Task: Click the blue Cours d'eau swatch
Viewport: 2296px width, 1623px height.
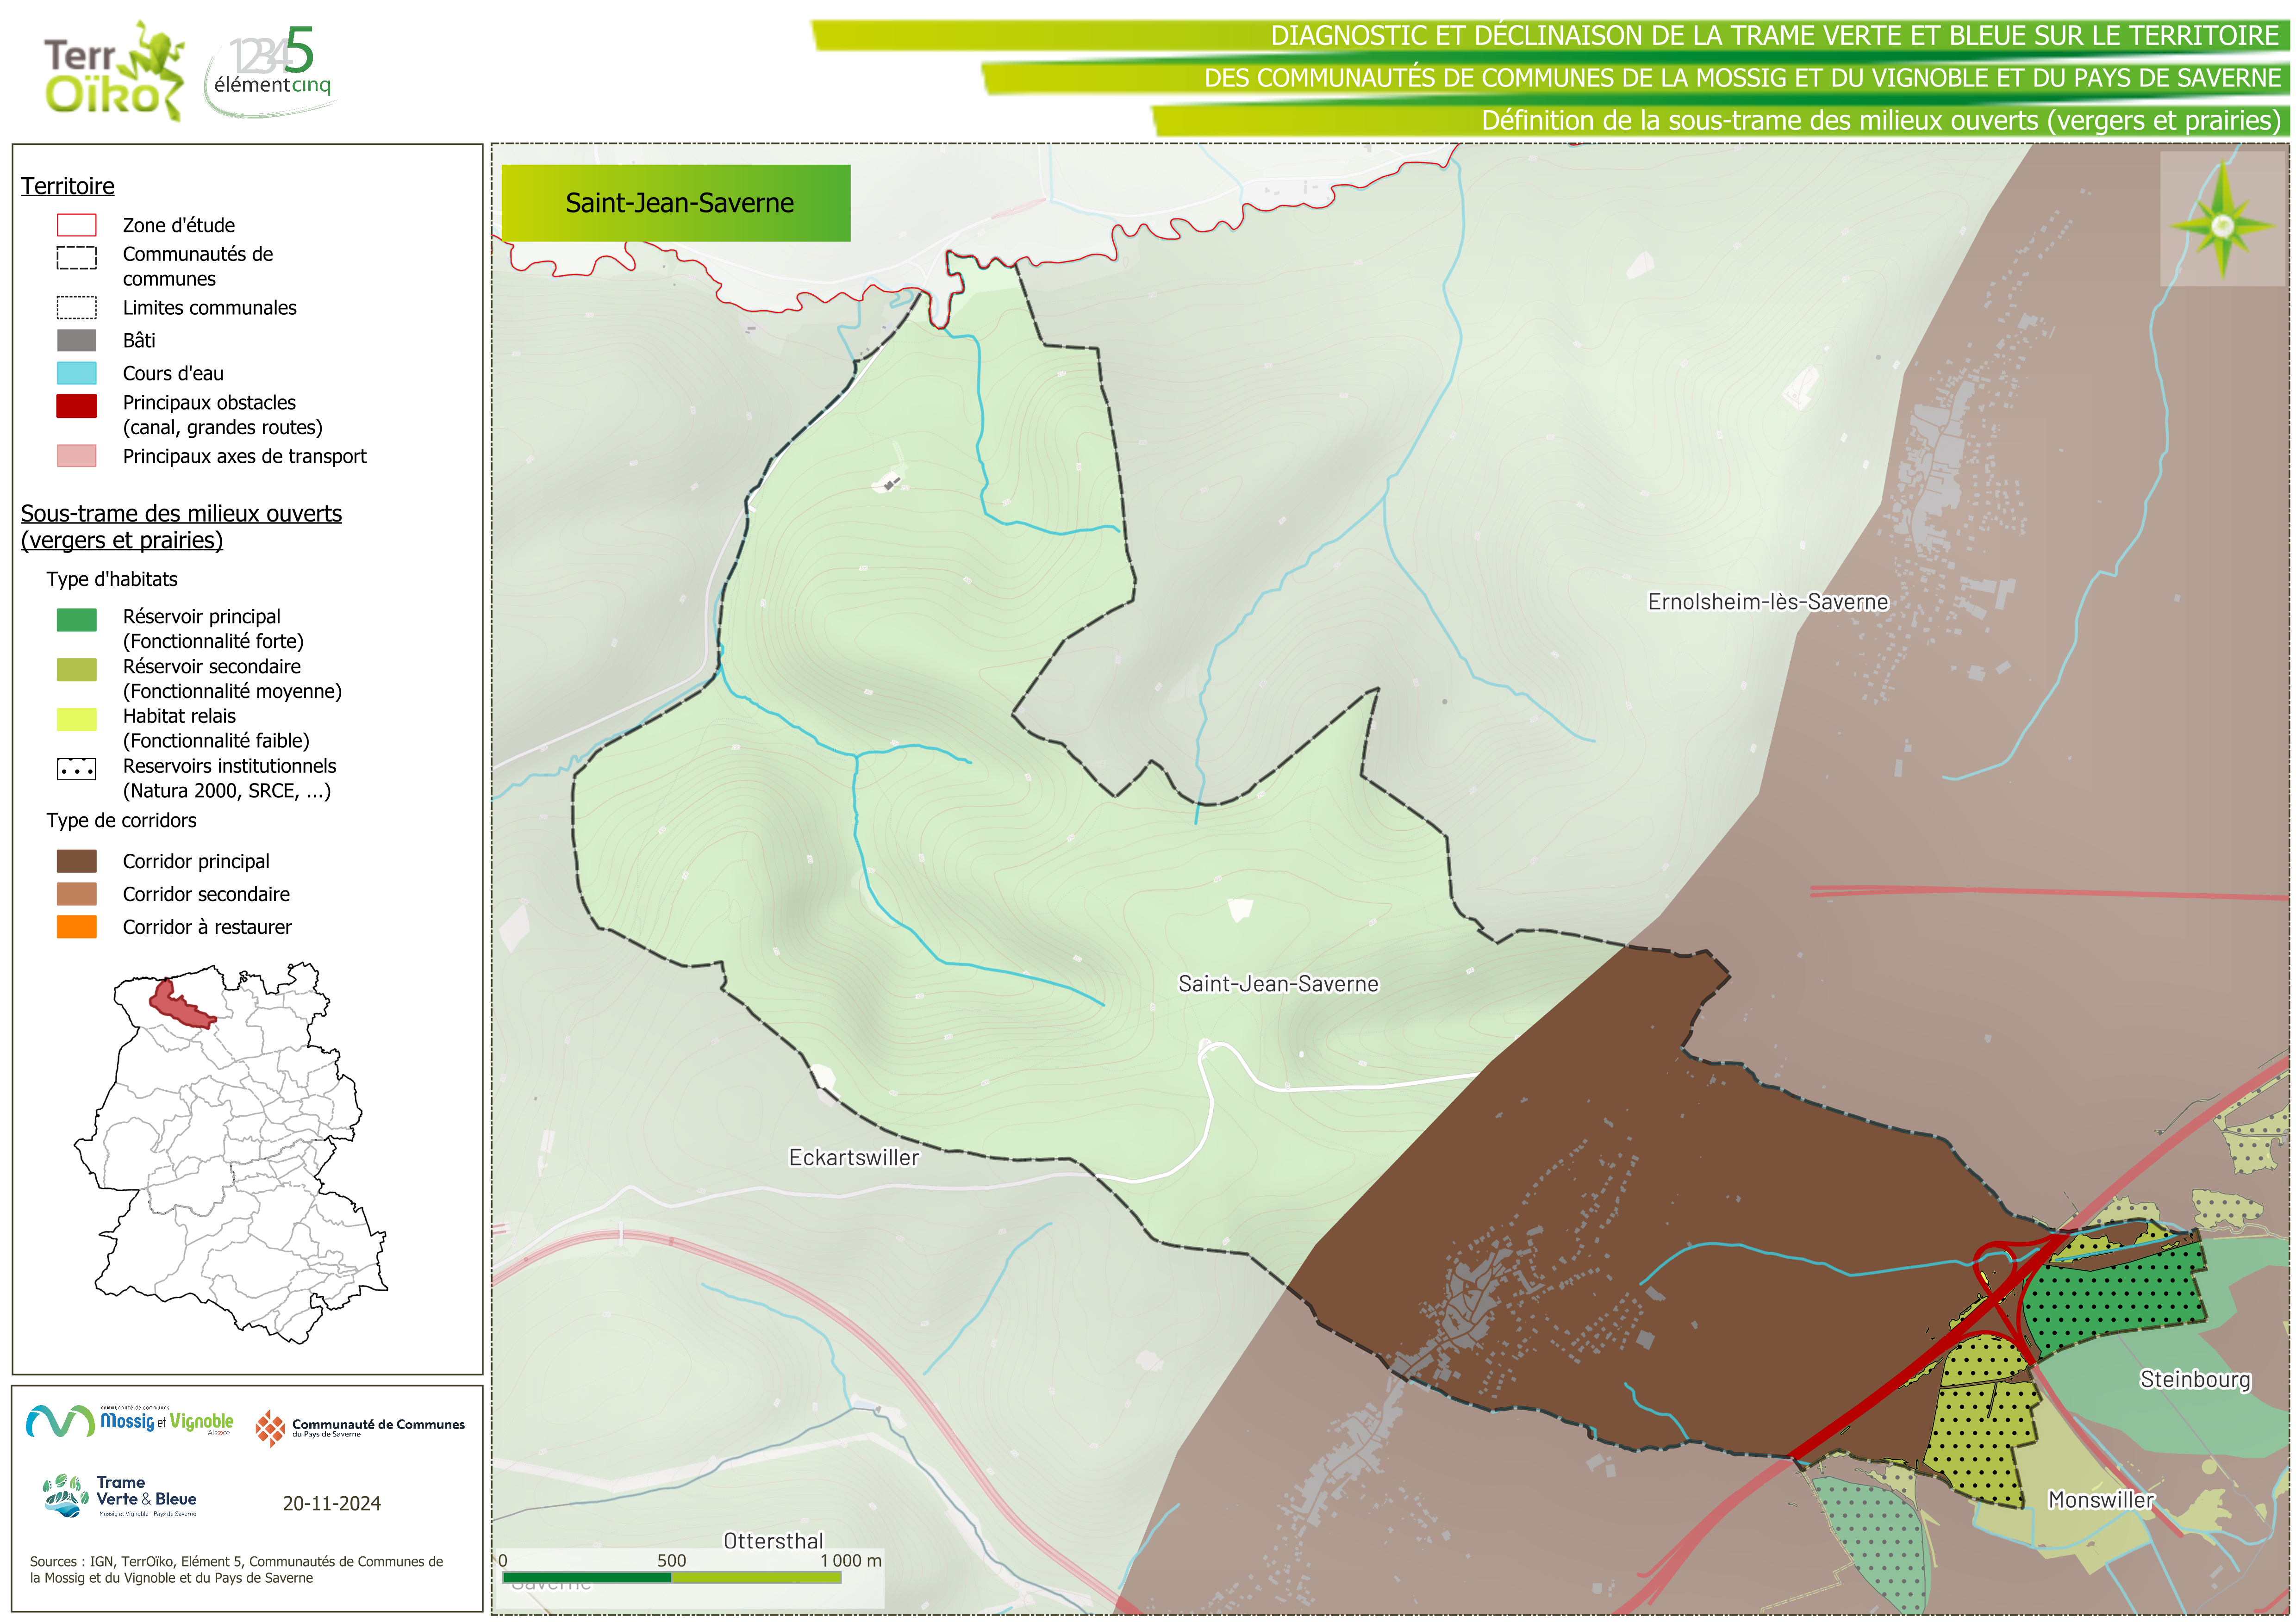Action: pyautogui.click(x=76, y=373)
